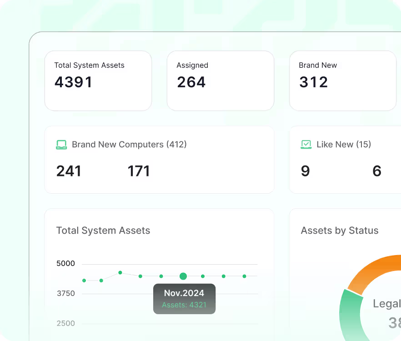This screenshot has width=401, height=341.
Task: Click the 6 count under Like New
Action: (x=376, y=171)
